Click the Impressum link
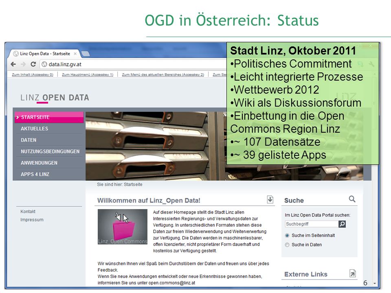 click(x=32, y=220)
